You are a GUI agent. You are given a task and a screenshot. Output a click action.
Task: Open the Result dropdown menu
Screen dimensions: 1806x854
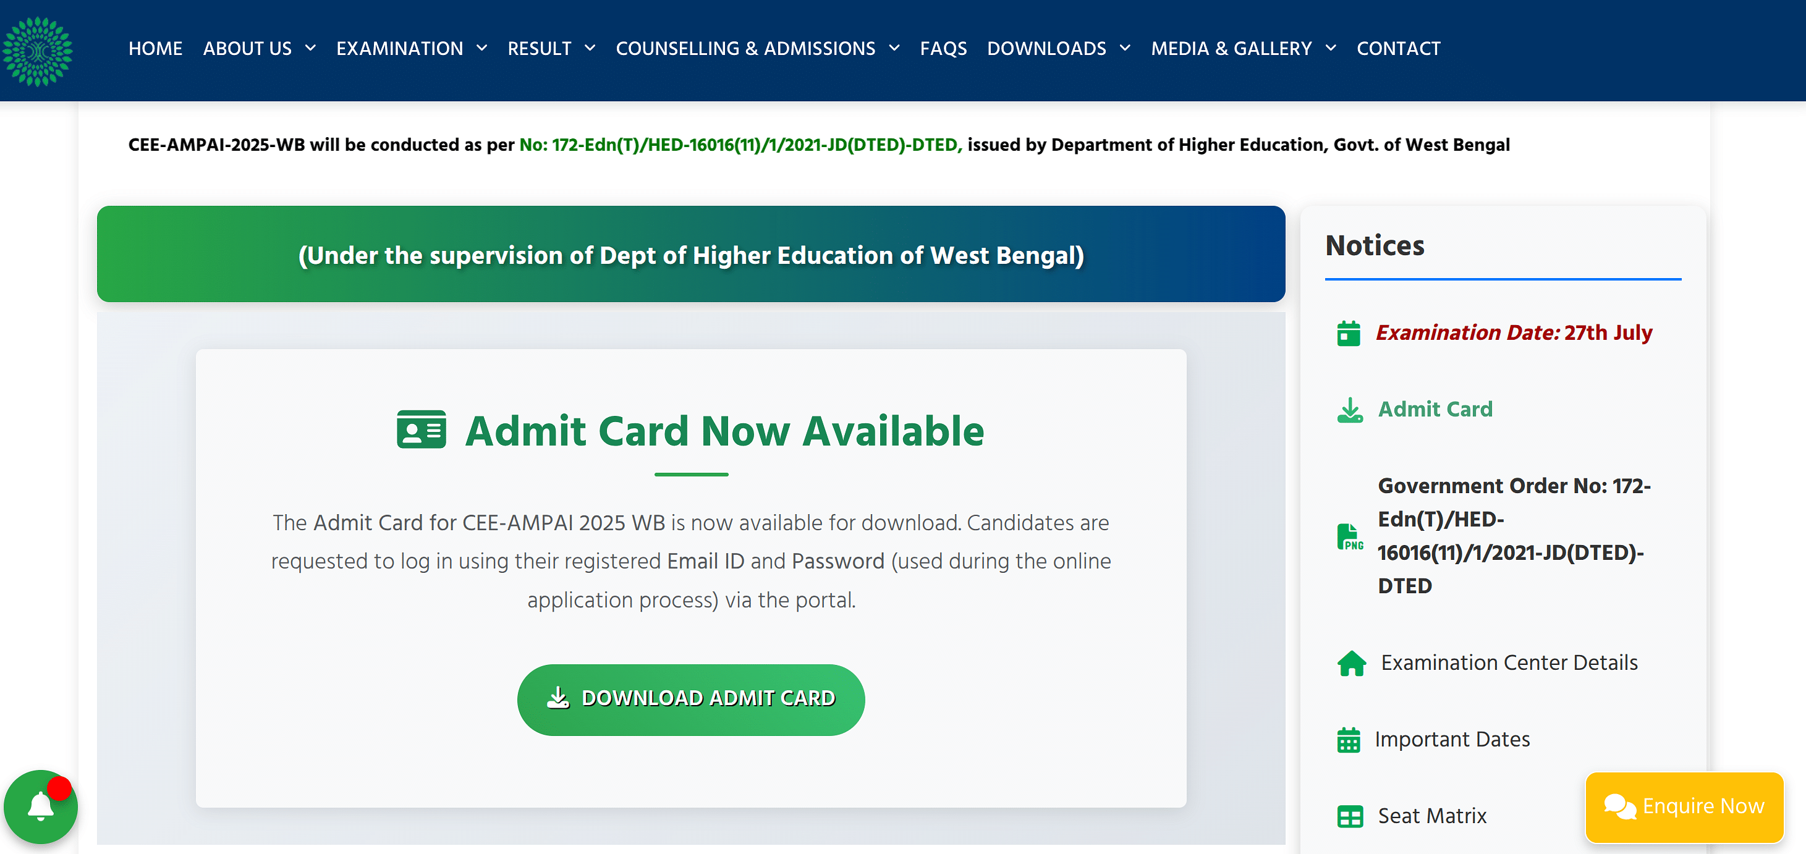551,48
